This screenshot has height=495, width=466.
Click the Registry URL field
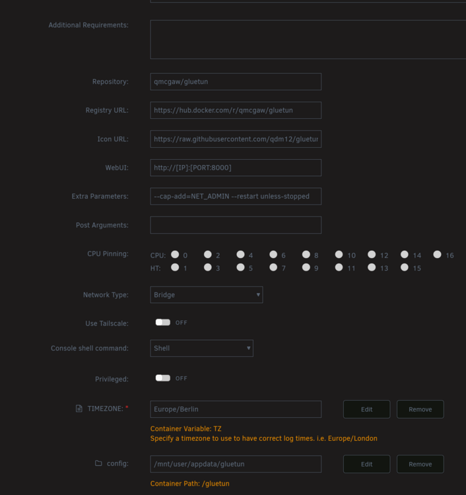click(236, 110)
